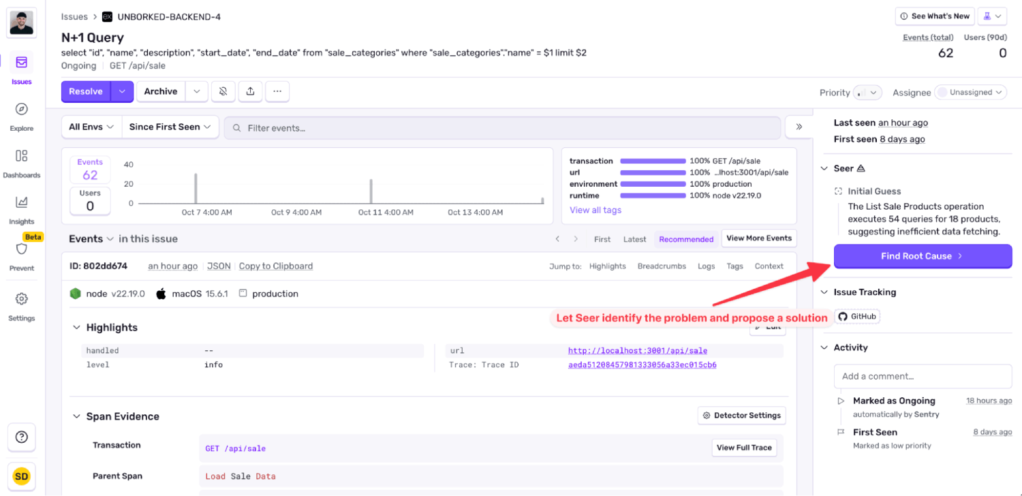Click the help icon at bottom left

21,437
